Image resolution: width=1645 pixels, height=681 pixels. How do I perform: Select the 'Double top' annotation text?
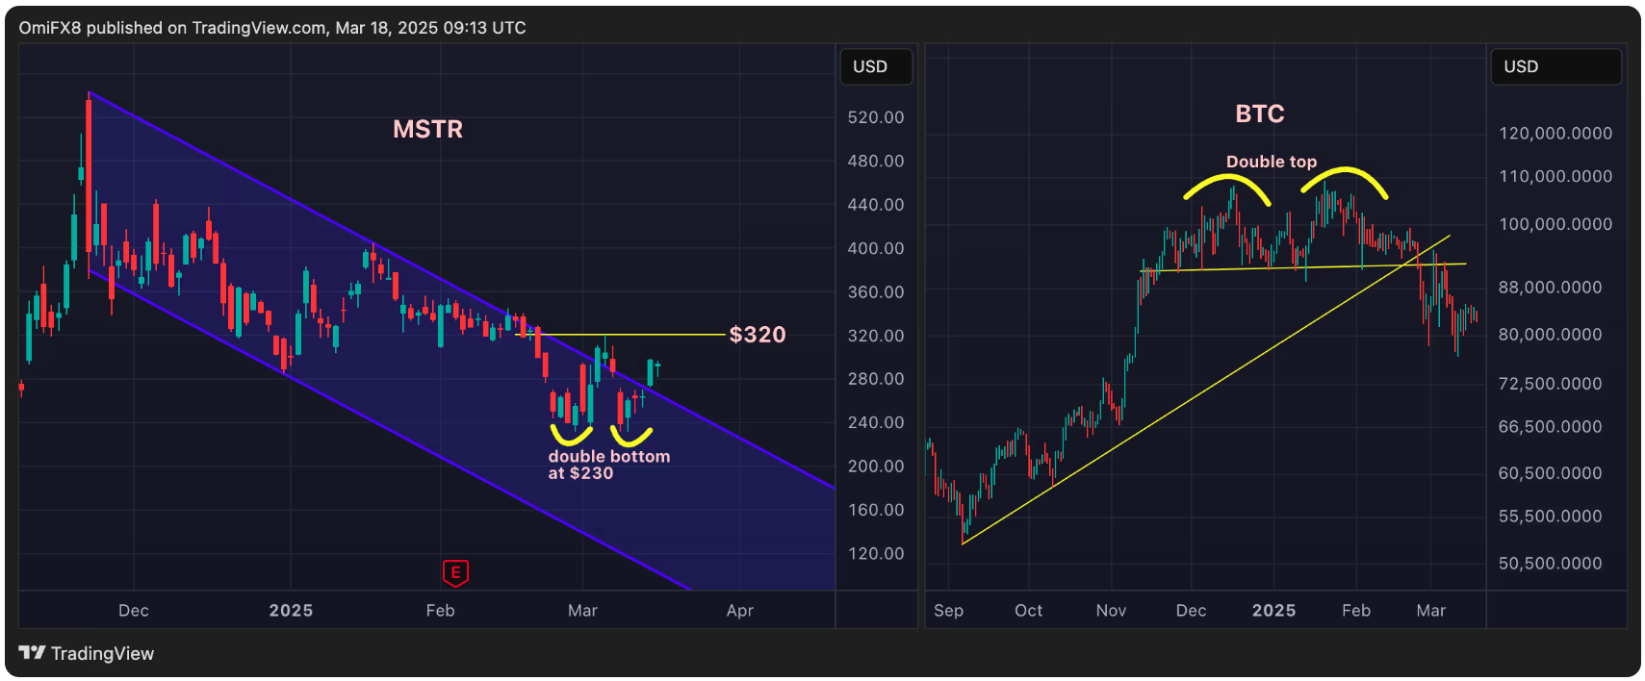pyautogui.click(x=1272, y=162)
